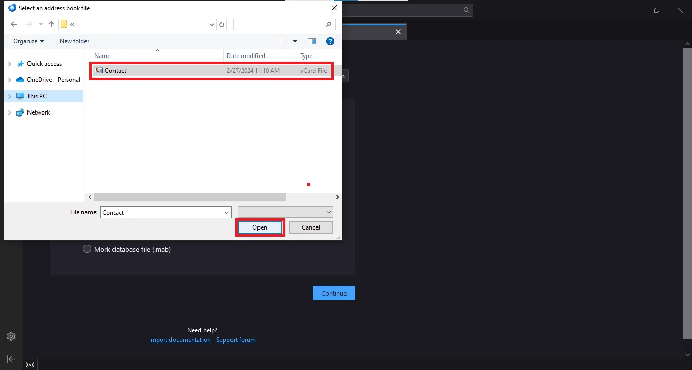Expand the Network tree node

click(9, 112)
